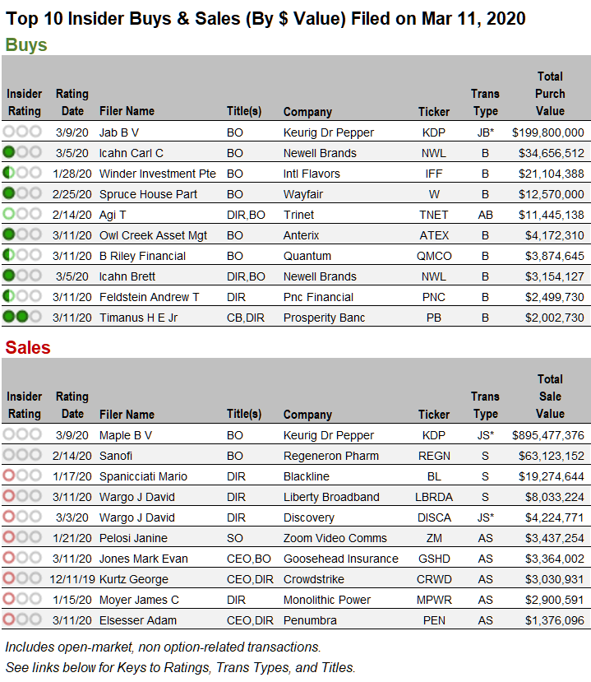Click the REGN ticker symbol
The width and height of the screenshot is (591, 682).
(x=434, y=456)
